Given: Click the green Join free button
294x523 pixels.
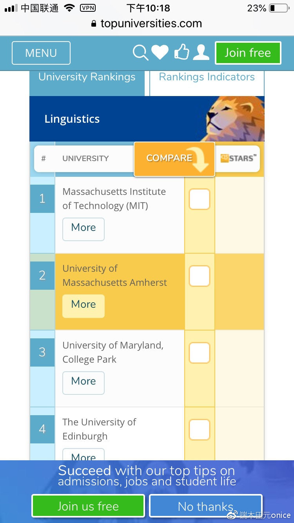Looking at the screenshot, I should coord(248,53).
